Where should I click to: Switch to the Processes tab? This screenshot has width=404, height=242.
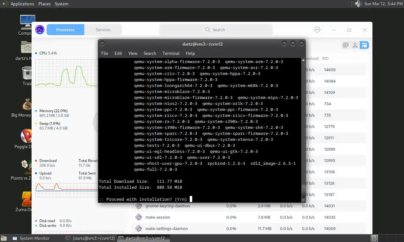point(65,30)
